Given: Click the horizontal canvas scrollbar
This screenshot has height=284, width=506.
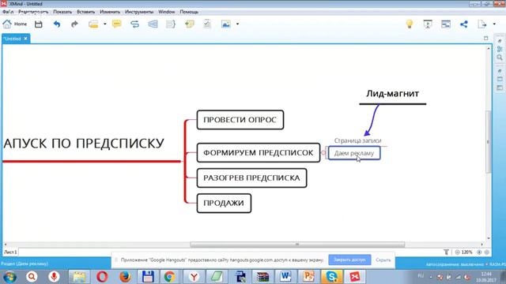Looking at the screenshot, I should (x=297, y=245).
